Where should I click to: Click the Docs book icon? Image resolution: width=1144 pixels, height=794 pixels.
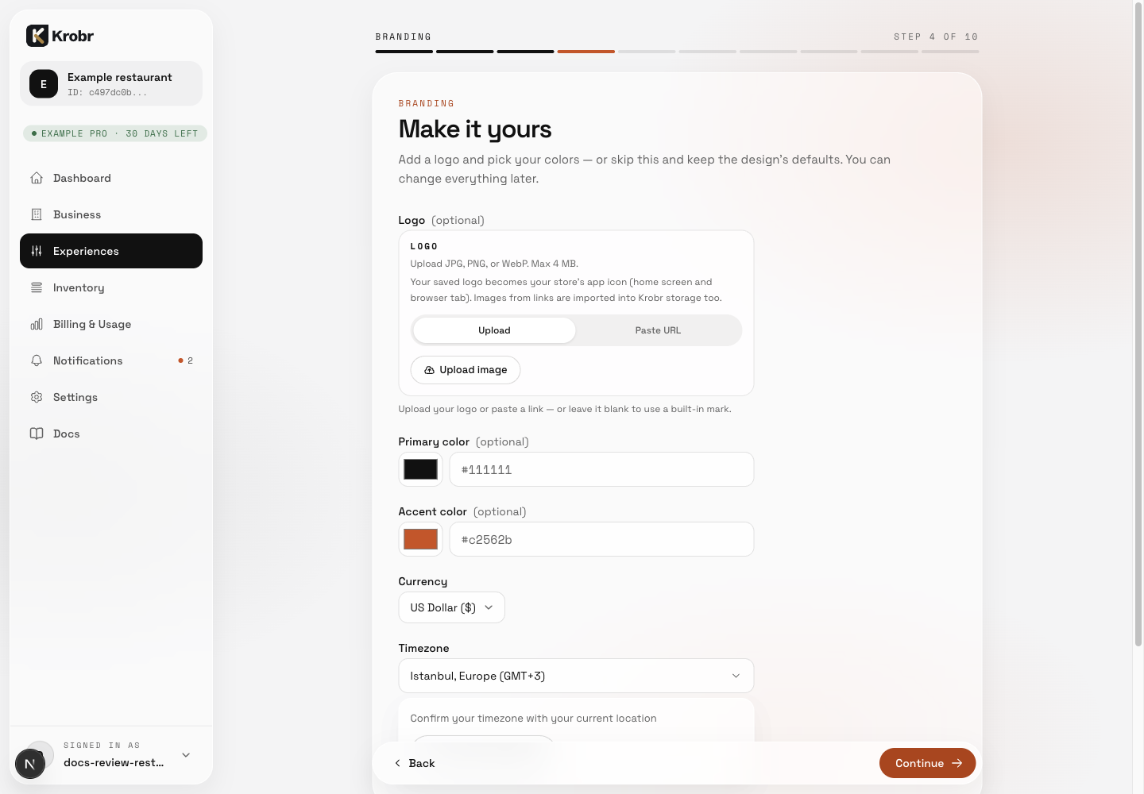[37, 434]
